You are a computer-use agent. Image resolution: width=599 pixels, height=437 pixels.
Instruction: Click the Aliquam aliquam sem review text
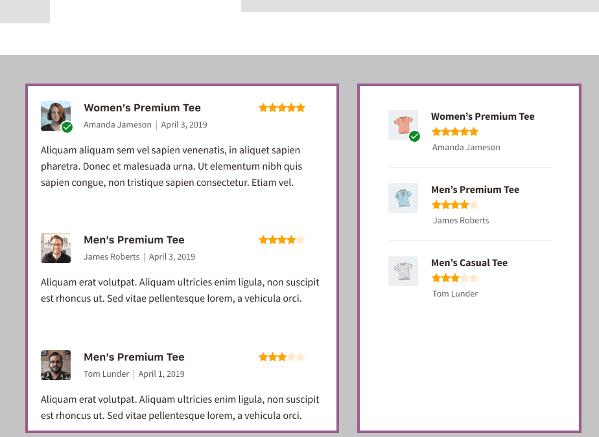coord(172,166)
